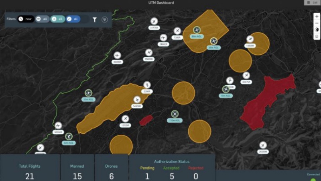Switch to List view

pyautogui.click(x=312, y=3)
